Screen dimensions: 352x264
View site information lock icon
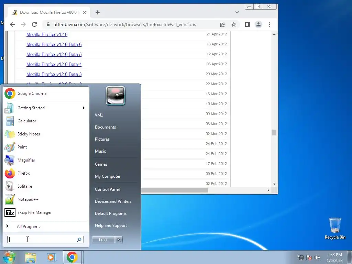[48, 24]
